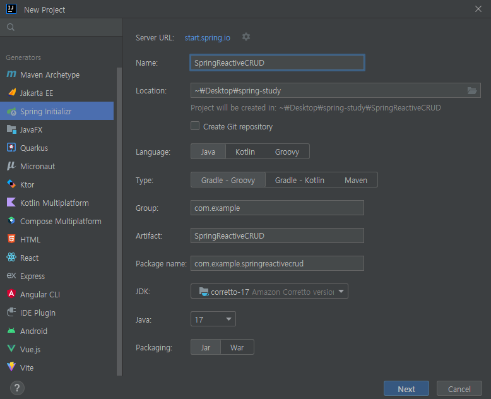Click the Vite lightning icon
491x399 pixels.
[11, 367]
